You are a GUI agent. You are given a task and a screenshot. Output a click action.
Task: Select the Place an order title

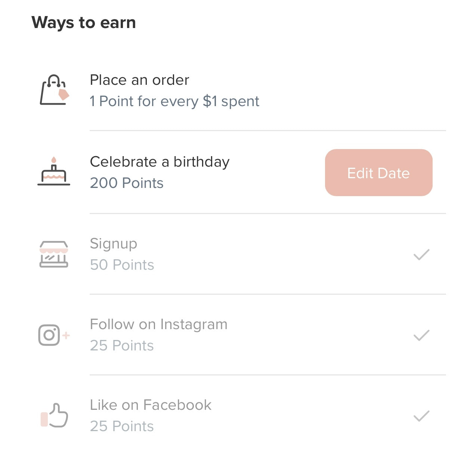pos(139,80)
